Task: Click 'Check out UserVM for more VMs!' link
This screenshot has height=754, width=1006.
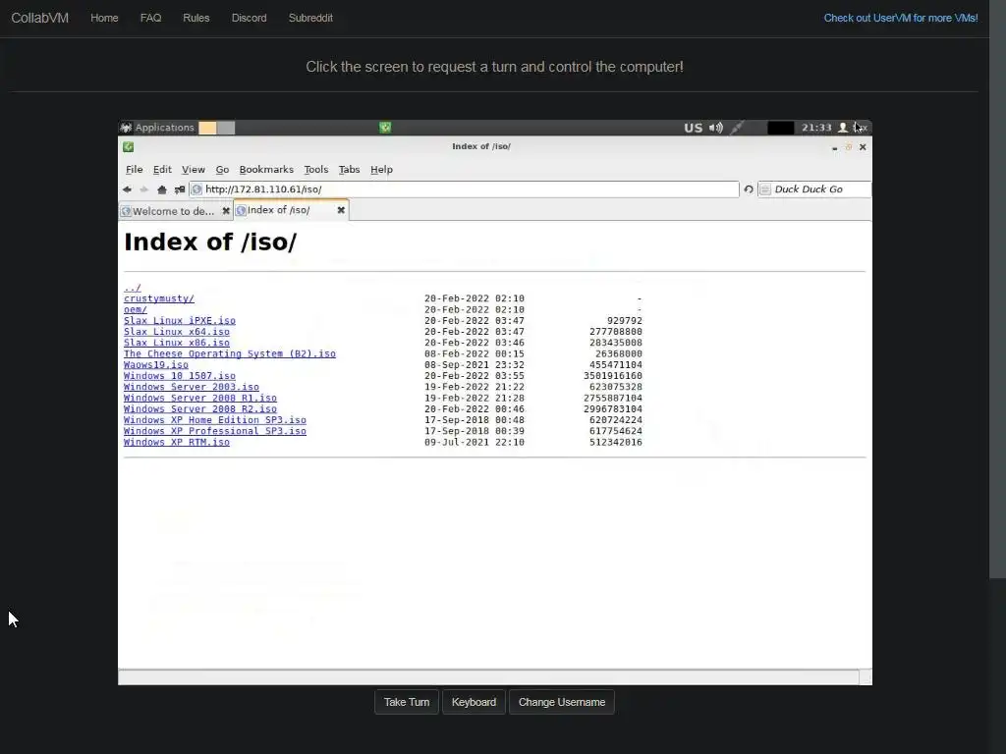Action: [x=901, y=18]
